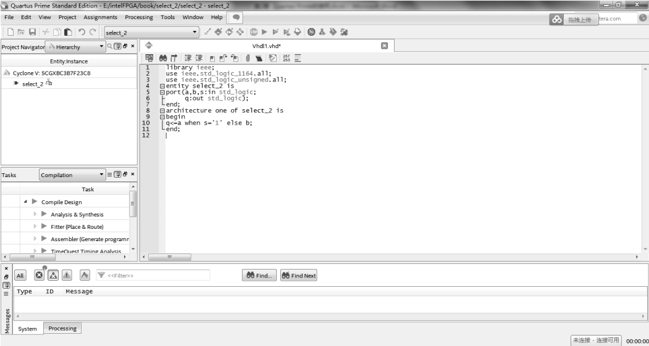Switch to the Processing messages tab

point(62,328)
